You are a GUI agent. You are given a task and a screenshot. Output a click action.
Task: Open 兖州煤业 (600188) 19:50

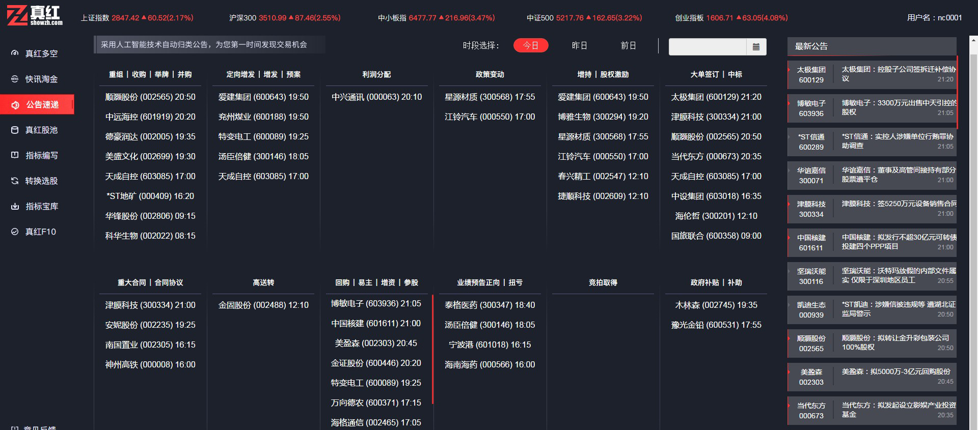point(263,117)
